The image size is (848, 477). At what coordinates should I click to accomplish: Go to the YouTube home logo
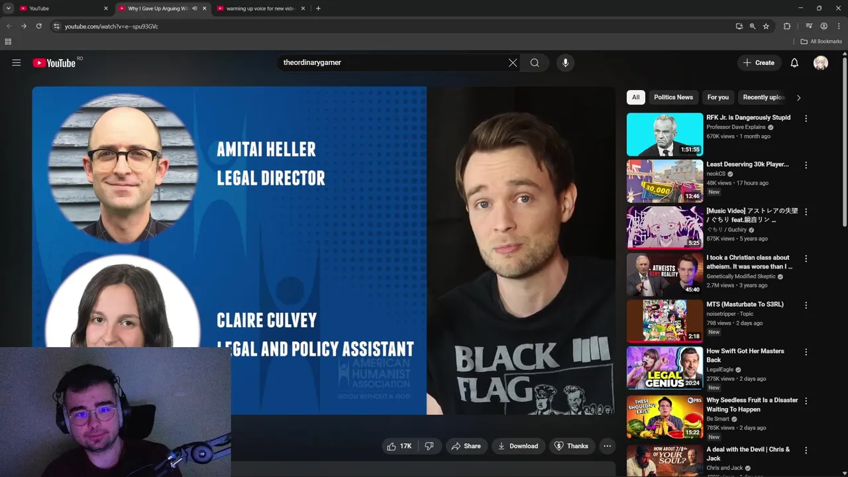pyautogui.click(x=54, y=63)
